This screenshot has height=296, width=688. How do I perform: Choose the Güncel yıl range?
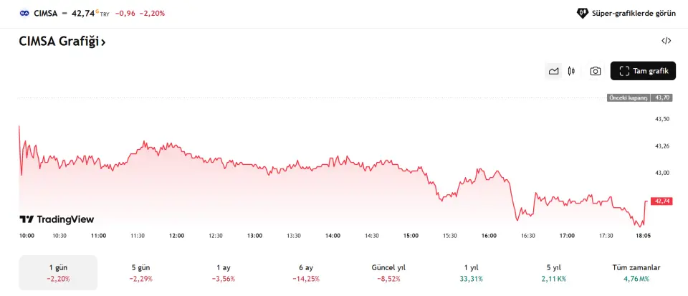[x=388, y=272]
